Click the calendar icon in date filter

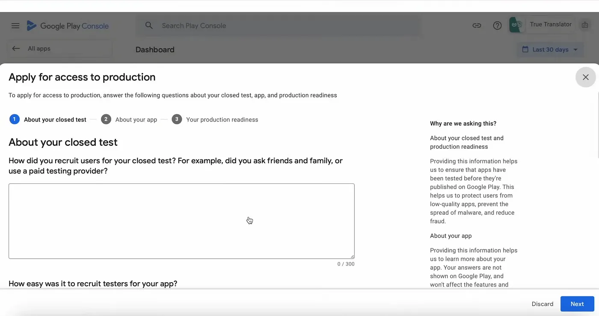[x=525, y=50]
